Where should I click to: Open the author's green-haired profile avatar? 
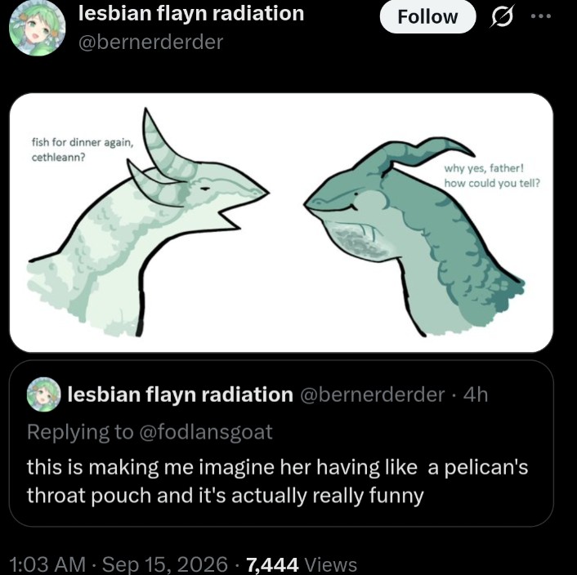tap(37, 29)
